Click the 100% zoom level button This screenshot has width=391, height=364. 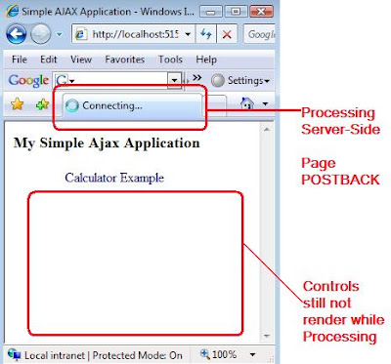pos(218,354)
